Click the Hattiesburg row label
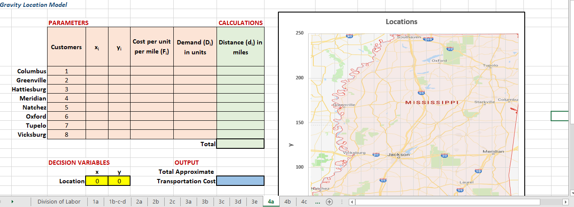The height and width of the screenshot is (207, 574). click(29, 89)
